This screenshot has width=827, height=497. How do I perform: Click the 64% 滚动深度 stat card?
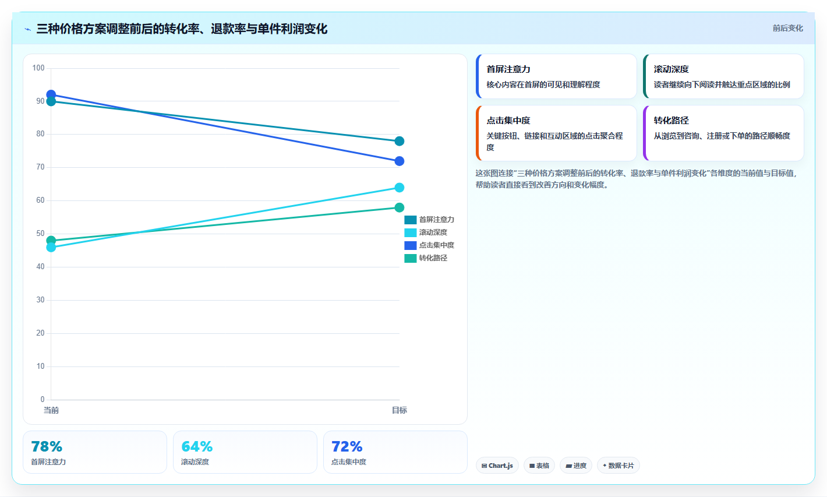[x=245, y=452]
